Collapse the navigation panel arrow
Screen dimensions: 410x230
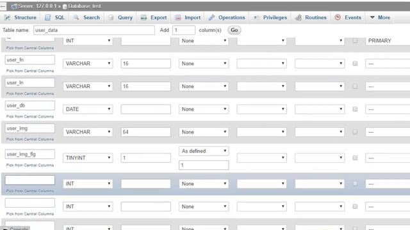pos(3,6)
